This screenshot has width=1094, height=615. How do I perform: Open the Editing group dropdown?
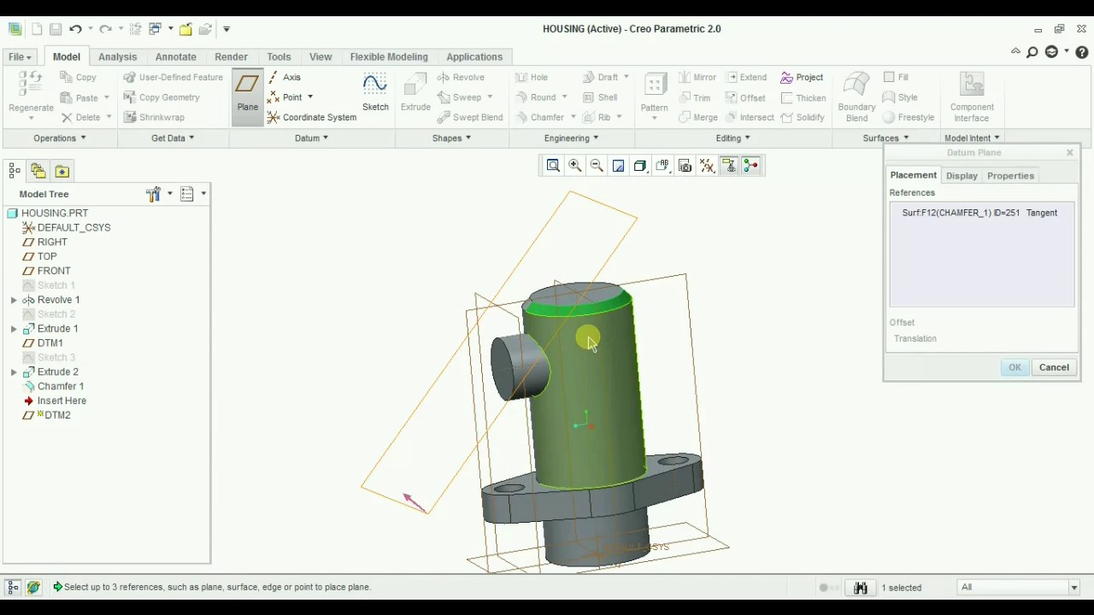coord(732,138)
